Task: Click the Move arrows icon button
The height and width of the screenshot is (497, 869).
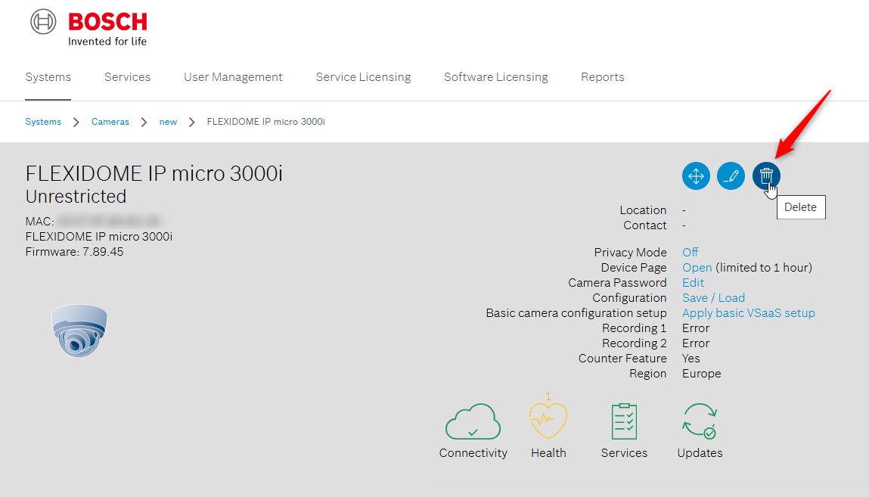Action: pyautogui.click(x=696, y=176)
